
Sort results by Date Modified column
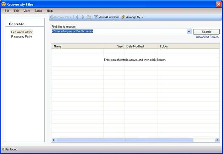click(141, 46)
